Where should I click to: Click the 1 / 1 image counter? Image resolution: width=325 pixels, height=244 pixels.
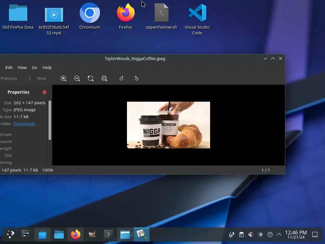tap(266, 170)
